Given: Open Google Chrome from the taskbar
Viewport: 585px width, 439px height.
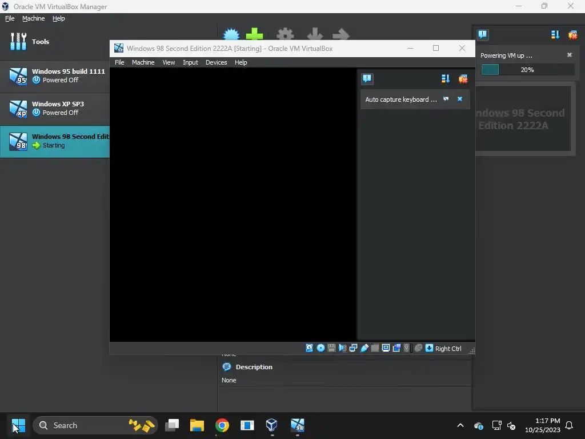Looking at the screenshot, I should click(x=222, y=425).
